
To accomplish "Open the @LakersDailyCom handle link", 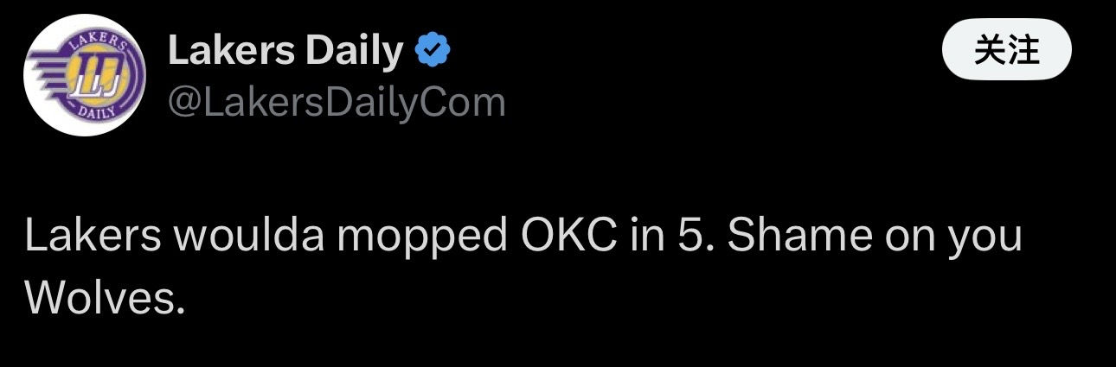I will click(x=336, y=103).
